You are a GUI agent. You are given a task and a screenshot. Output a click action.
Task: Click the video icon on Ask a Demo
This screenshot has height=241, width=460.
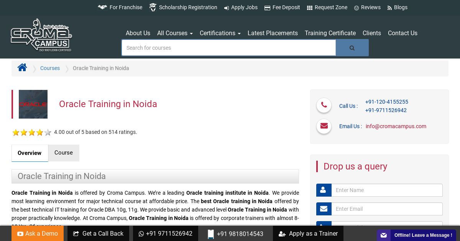[20, 234]
